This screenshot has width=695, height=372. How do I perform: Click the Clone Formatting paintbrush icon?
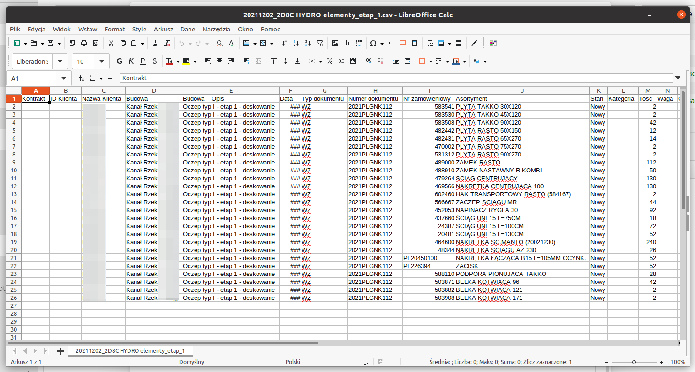pos(155,43)
